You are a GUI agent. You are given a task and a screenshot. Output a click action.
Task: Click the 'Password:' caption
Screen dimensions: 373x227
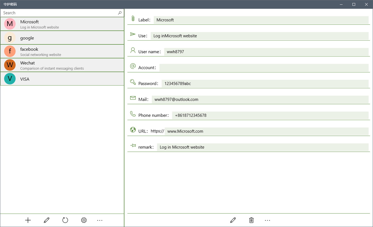click(x=149, y=83)
